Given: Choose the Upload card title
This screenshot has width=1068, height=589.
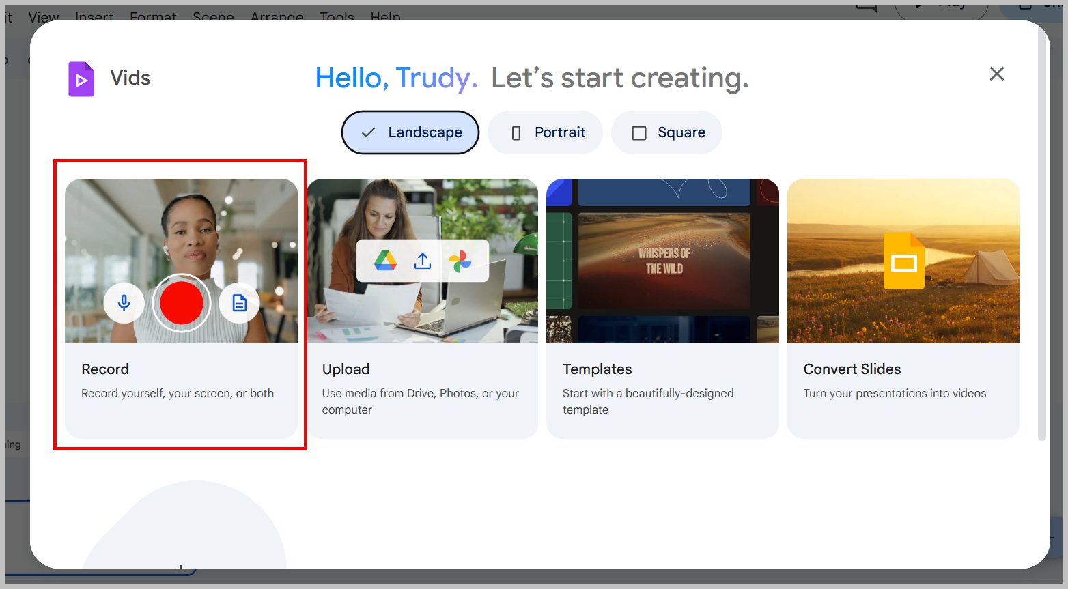Looking at the screenshot, I should click(346, 369).
